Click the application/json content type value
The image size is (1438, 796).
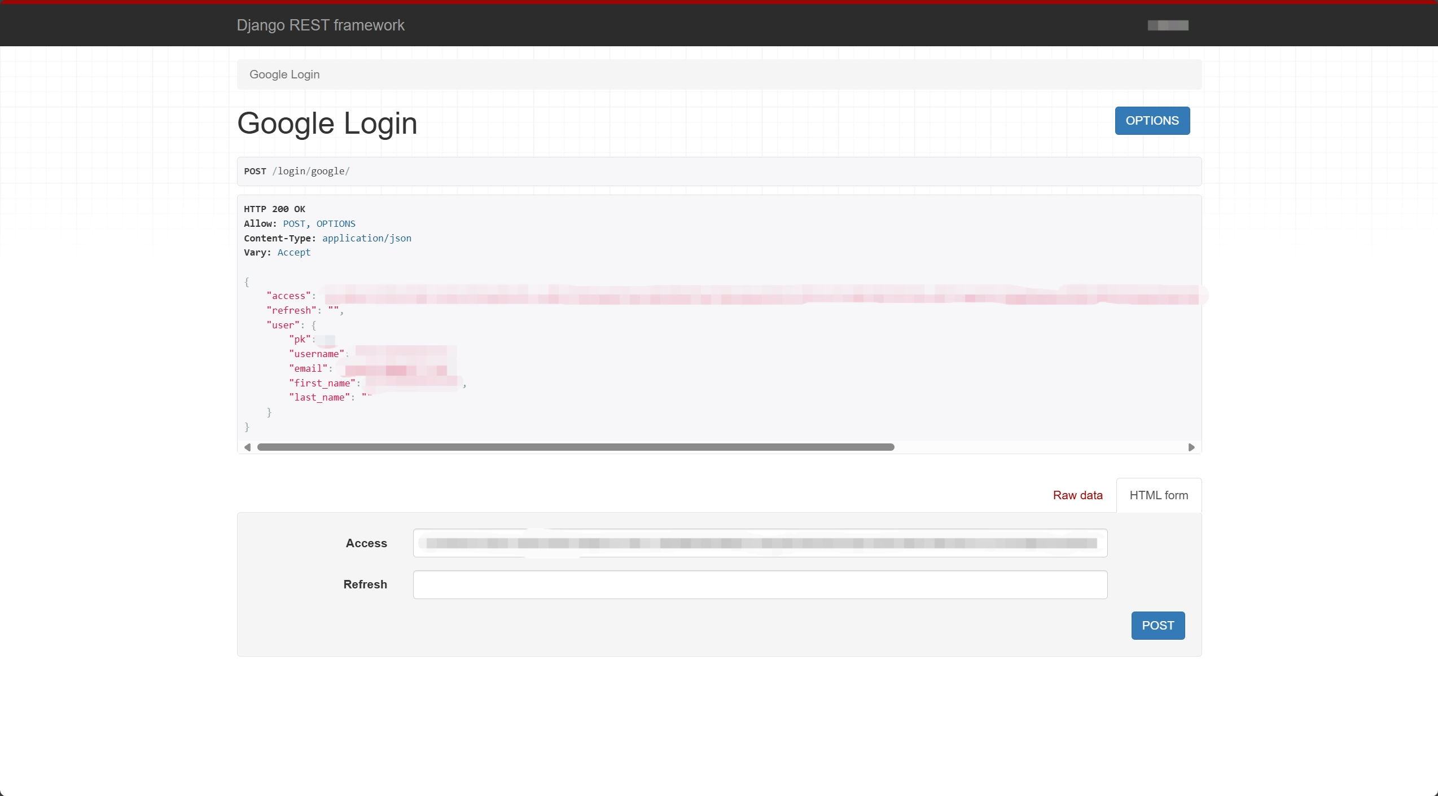pyautogui.click(x=366, y=238)
